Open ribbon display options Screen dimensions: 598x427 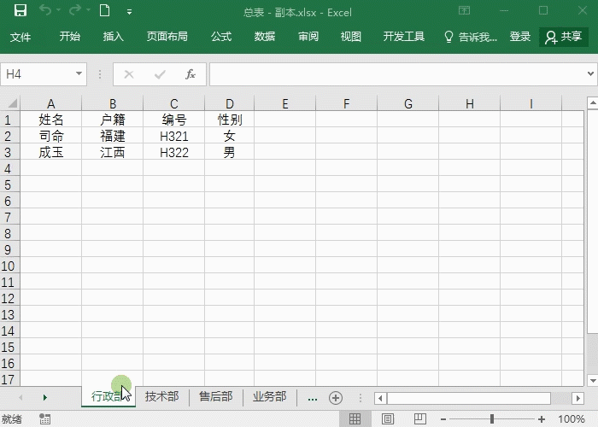pos(464,10)
